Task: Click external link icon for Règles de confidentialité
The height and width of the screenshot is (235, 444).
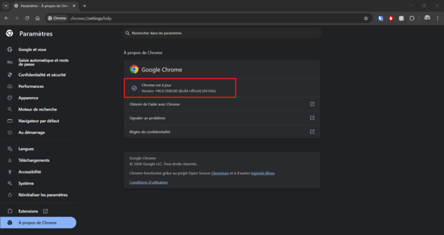Action: [312, 132]
